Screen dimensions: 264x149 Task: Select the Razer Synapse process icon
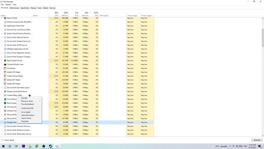[x=5, y=103]
